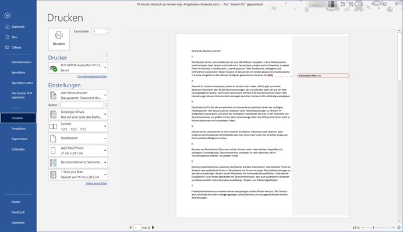
Task: Click the help question mark icon
Action: pyautogui.click(x=361, y=4)
